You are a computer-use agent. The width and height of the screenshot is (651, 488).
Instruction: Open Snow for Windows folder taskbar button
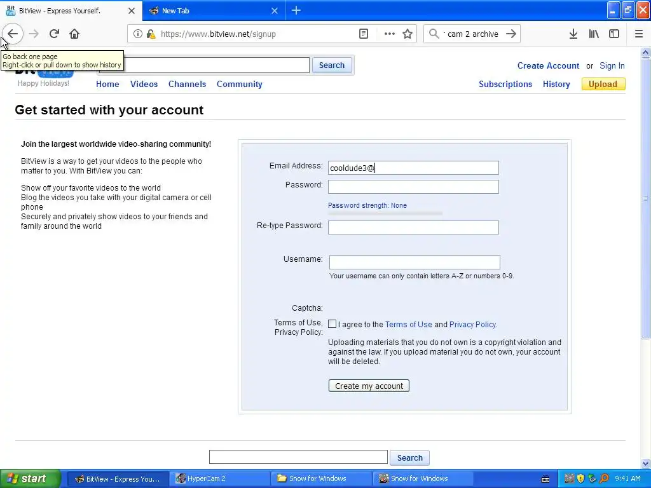[x=321, y=479]
